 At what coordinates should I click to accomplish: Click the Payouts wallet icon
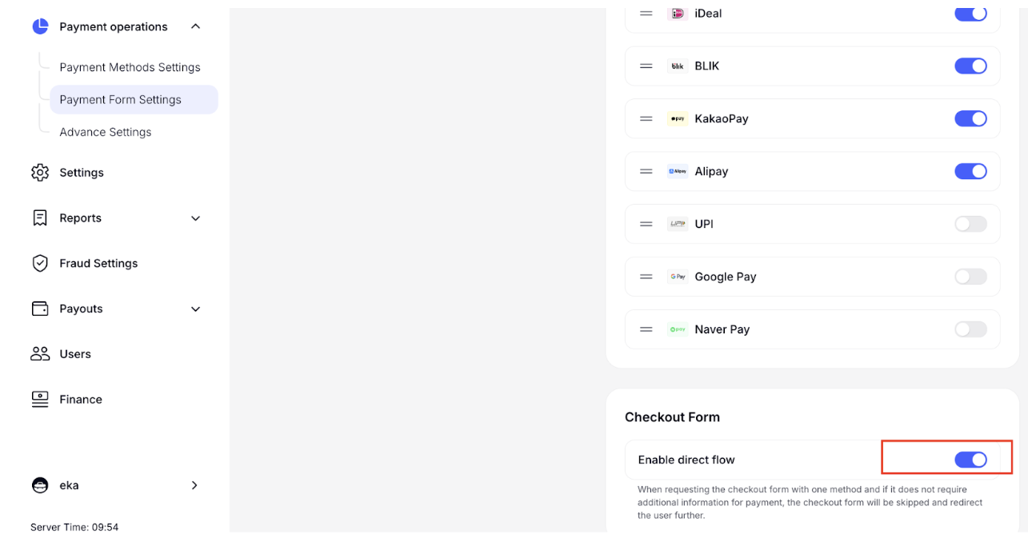40,309
